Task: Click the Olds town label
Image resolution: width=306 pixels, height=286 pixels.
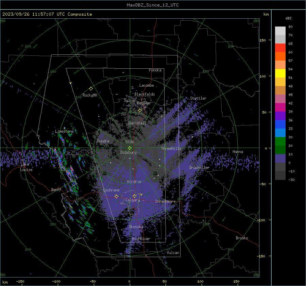Action: coord(130,142)
